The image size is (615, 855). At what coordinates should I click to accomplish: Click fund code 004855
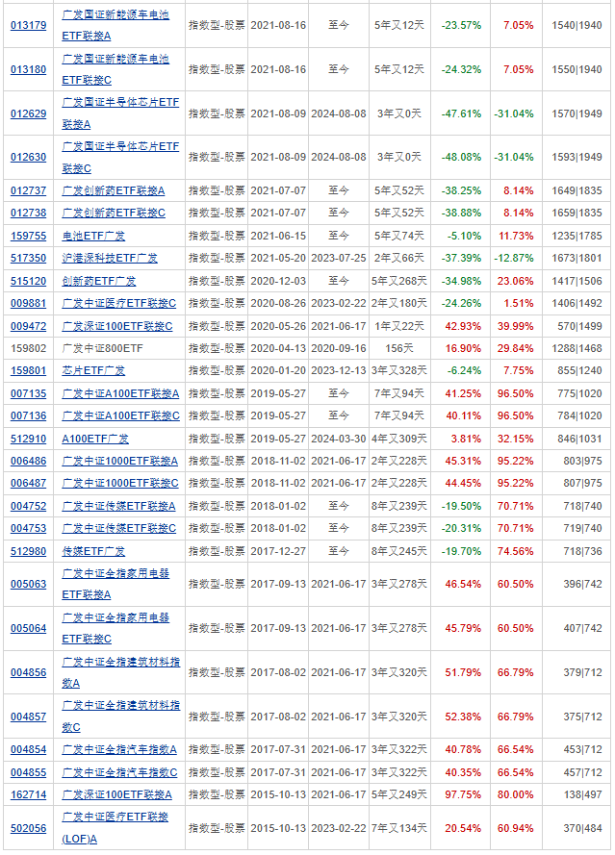click(28, 772)
